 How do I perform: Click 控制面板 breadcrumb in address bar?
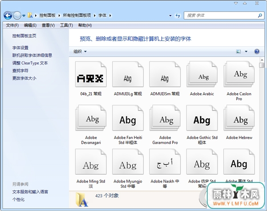pyautogui.click(x=48, y=16)
